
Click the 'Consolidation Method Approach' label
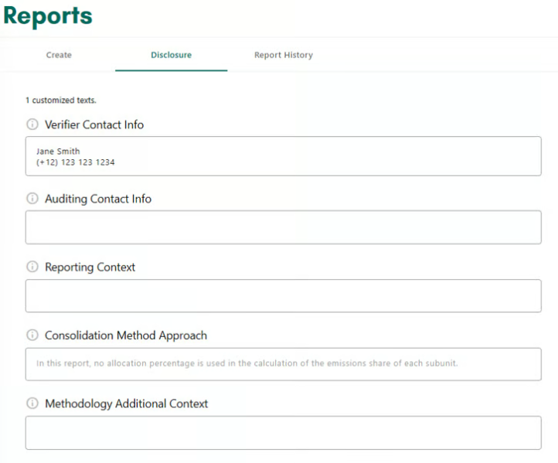click(126, 335)
